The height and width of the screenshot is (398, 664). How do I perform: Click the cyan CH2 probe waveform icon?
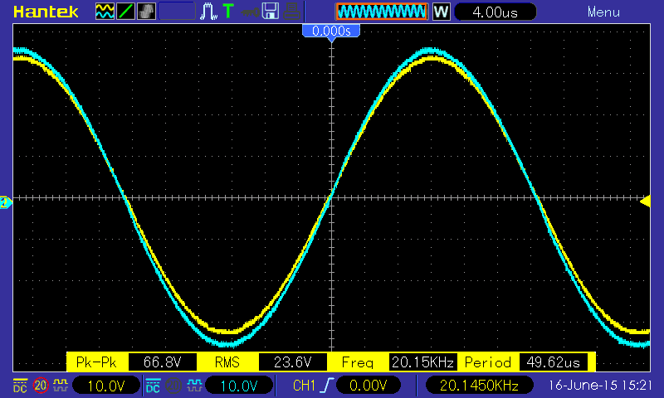[x=194, y=386]
